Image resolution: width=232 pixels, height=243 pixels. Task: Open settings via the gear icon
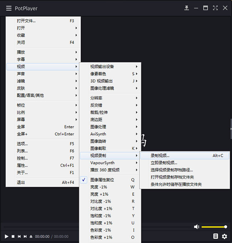point(225,236)
